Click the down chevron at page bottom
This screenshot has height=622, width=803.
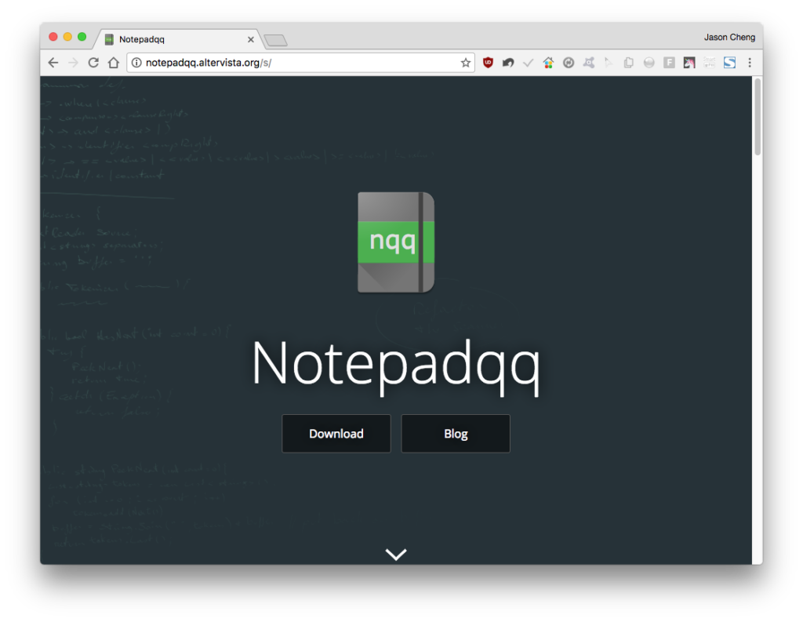(x=396, y=554)
